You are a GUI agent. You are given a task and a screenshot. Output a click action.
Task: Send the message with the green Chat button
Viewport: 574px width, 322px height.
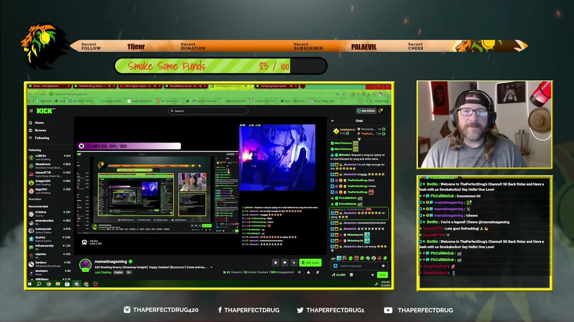pos(382,275)
